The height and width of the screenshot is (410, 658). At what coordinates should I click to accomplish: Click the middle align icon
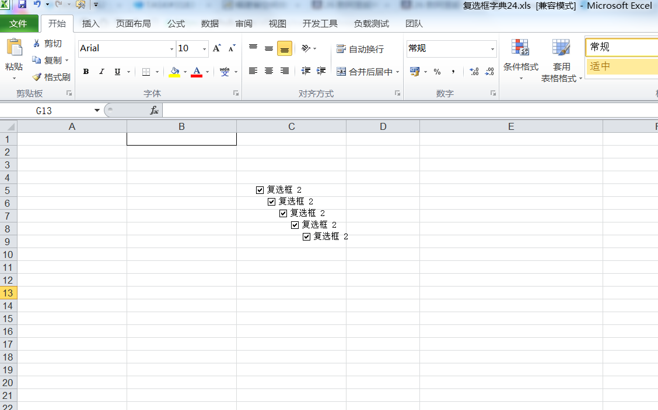tap(269, 48)
